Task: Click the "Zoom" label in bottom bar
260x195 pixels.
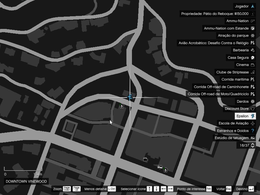Action: (58, 189)
